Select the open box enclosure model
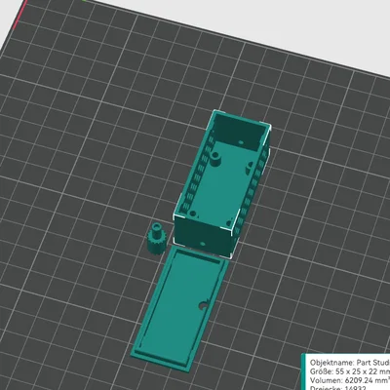The image size is (390, 390). (222, 184)
